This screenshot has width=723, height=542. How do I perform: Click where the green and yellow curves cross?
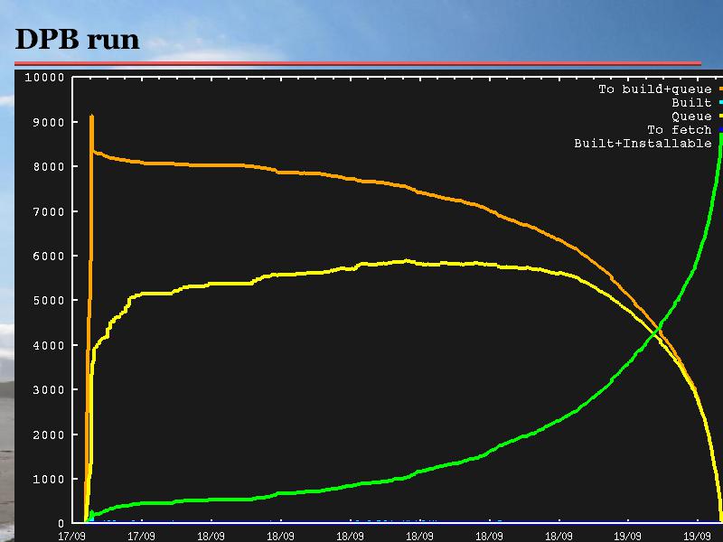(x=656, y=332)
